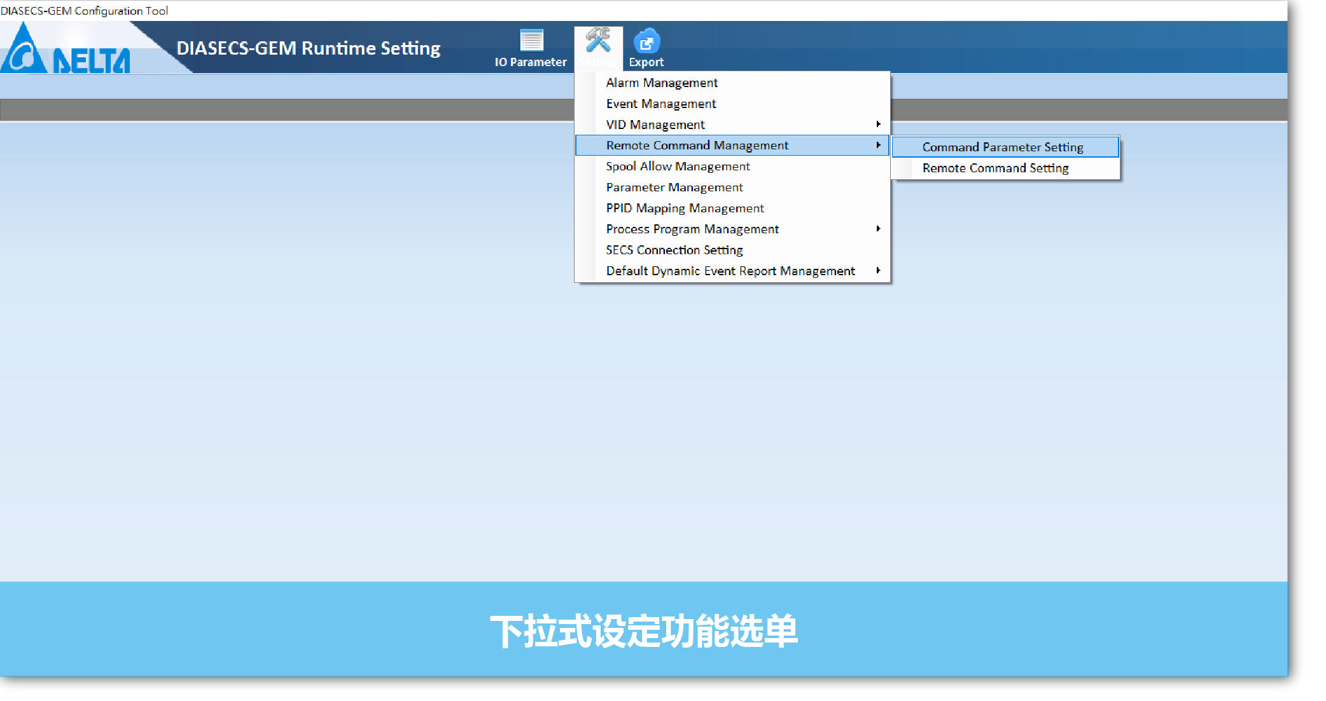Click the DIASECS-GEM Runtime Setting title
The height and width of the screenshot is (701, 1326).
(x=309, y=48)
